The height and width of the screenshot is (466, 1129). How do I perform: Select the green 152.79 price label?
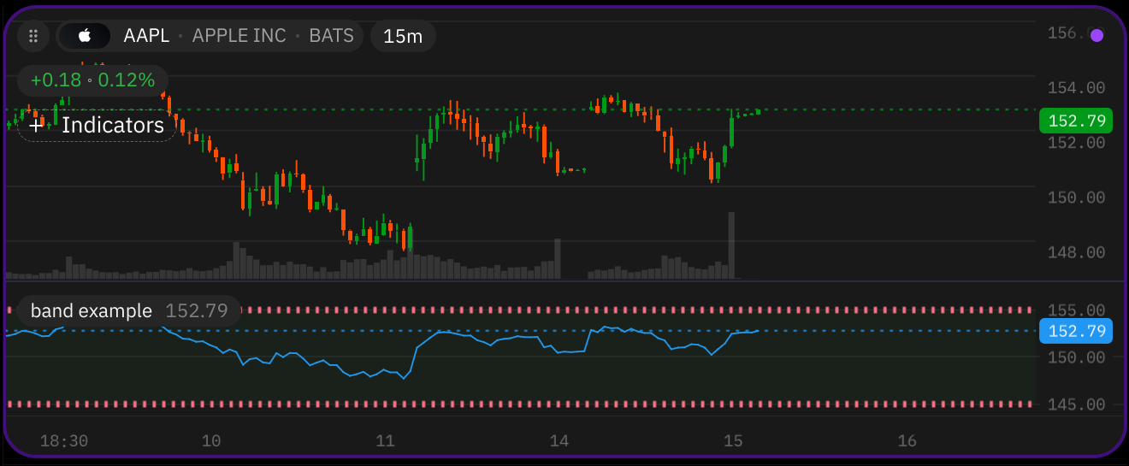(1075, 121)
